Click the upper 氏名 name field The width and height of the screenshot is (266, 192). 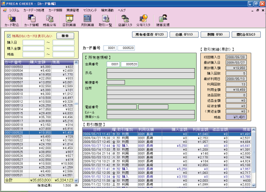[x=151, y=70]
